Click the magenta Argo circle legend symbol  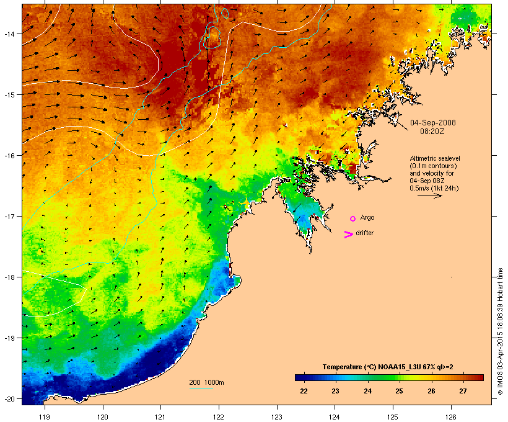pos(353,219)
